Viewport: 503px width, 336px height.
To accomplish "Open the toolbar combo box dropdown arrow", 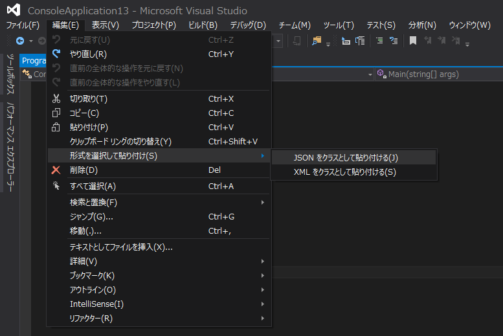I will 278,41.
